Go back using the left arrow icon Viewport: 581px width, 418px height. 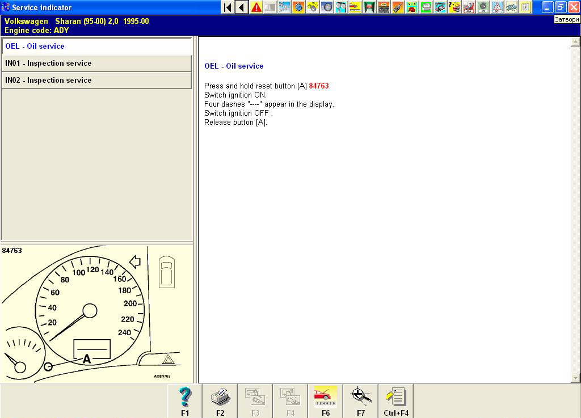click(x=242, y=7)
